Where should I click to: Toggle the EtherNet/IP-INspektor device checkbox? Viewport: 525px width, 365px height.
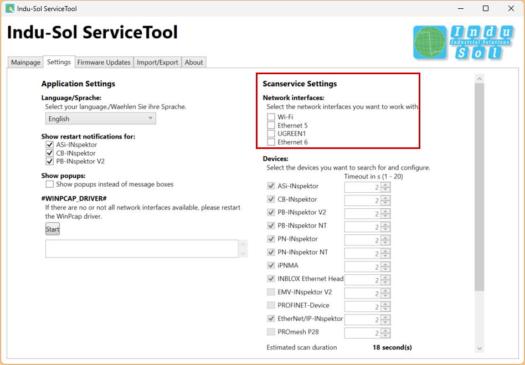click(271, 318)
